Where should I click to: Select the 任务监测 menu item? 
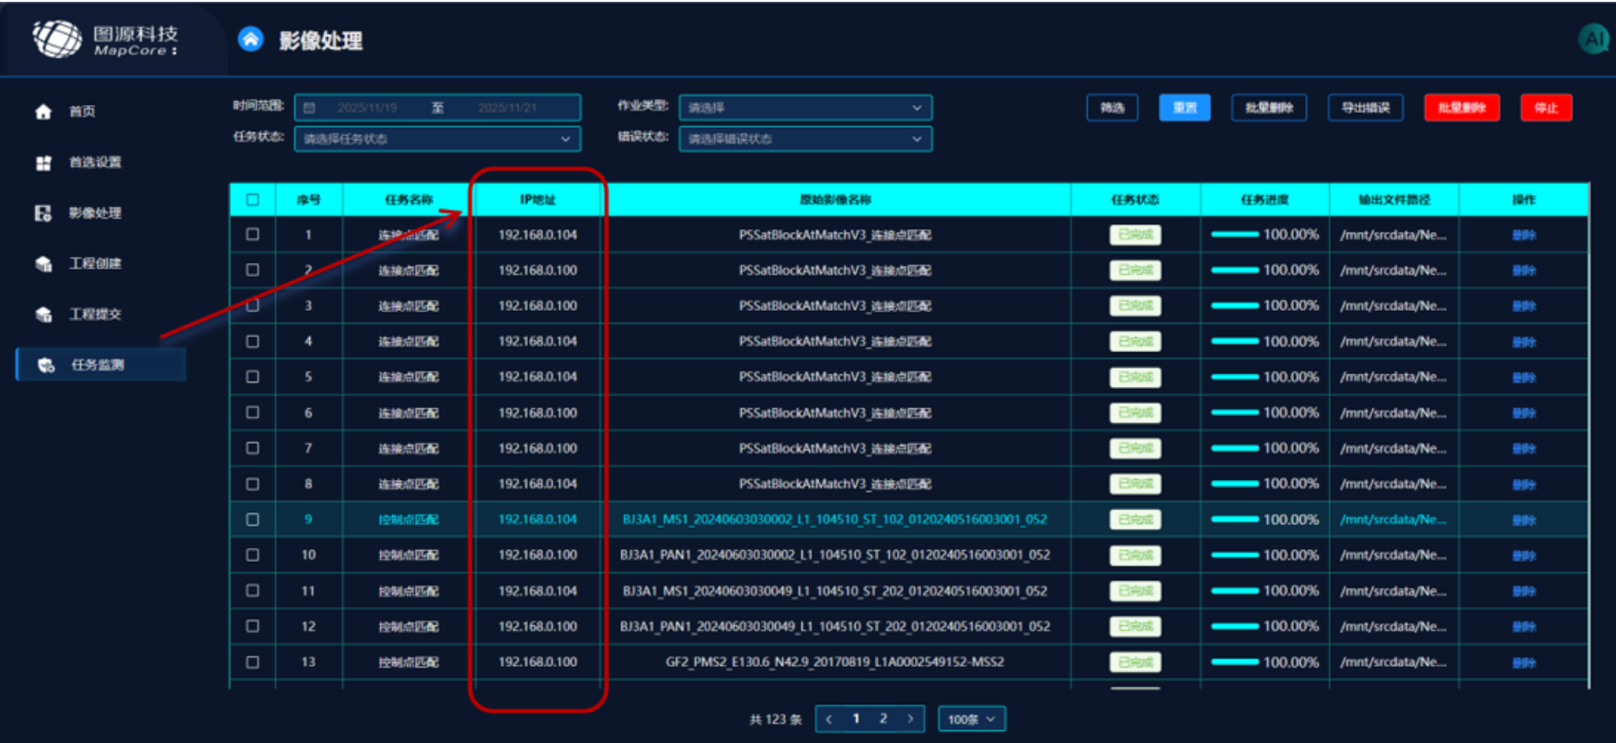(101, 365)
